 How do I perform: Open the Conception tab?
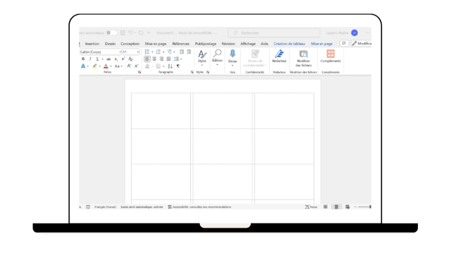click(x=130, y=43)
